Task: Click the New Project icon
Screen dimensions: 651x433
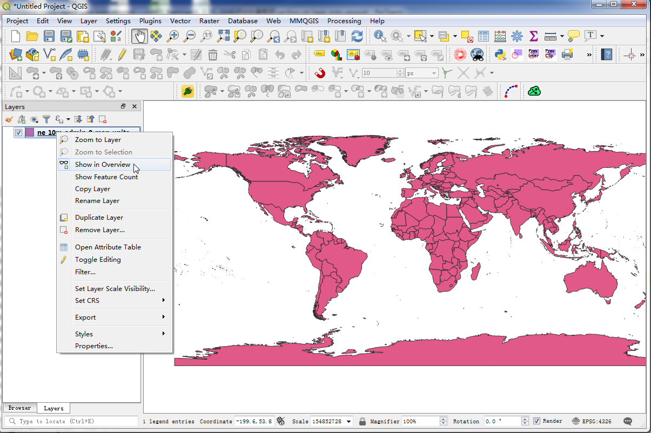Action: (x=16, y=36)
